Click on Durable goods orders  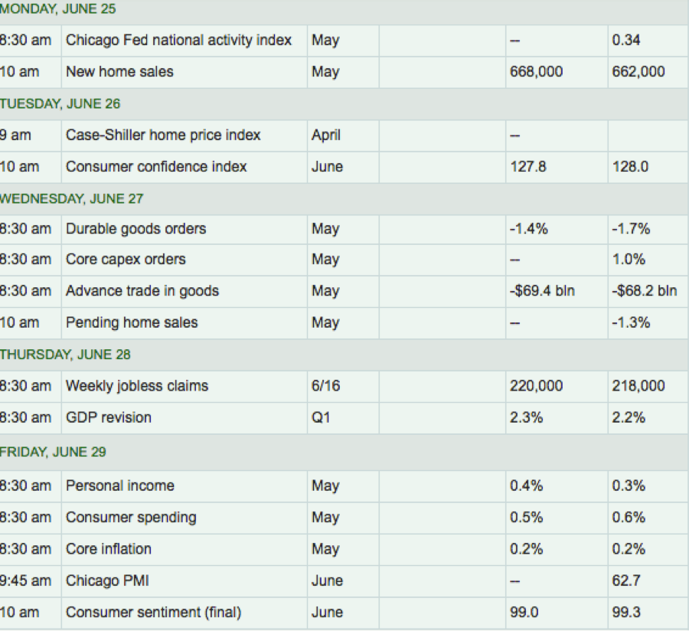[136, 229]
